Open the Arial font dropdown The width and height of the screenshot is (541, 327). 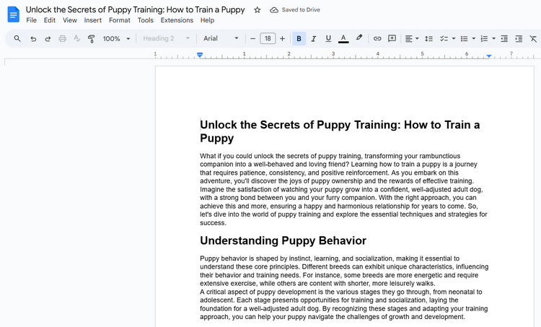tap(221, 38)
